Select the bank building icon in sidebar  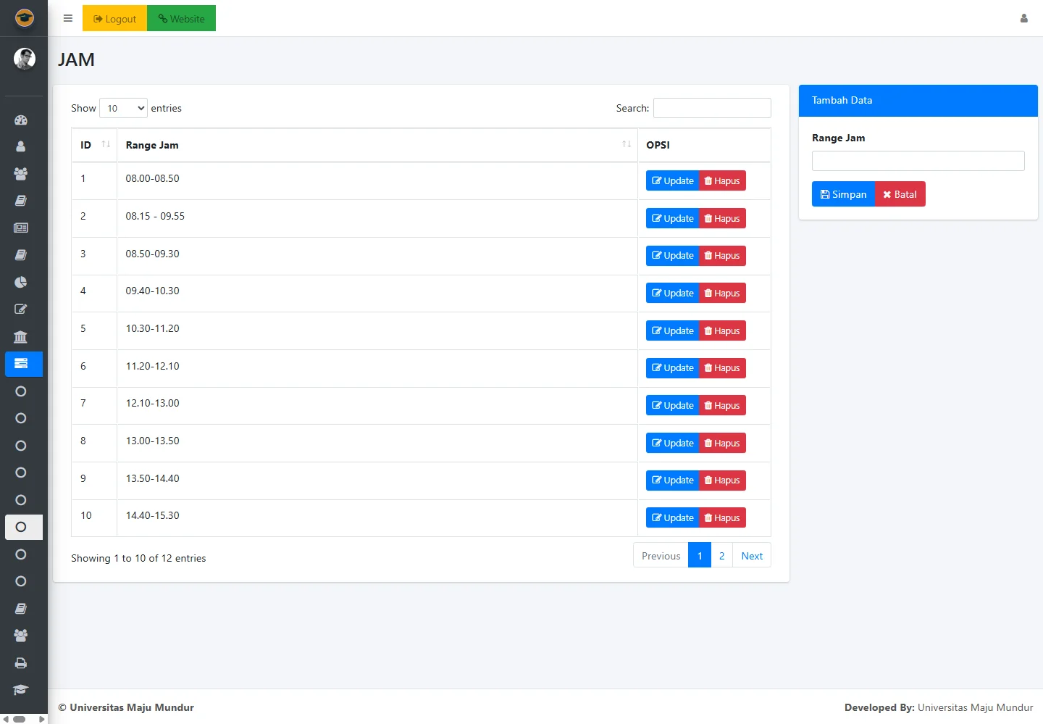[x=21, y=336]
